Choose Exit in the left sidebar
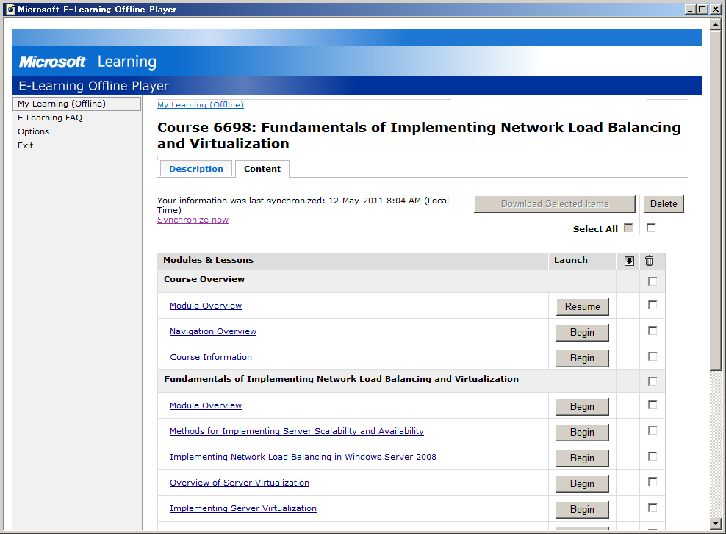 tap(26, 145)
